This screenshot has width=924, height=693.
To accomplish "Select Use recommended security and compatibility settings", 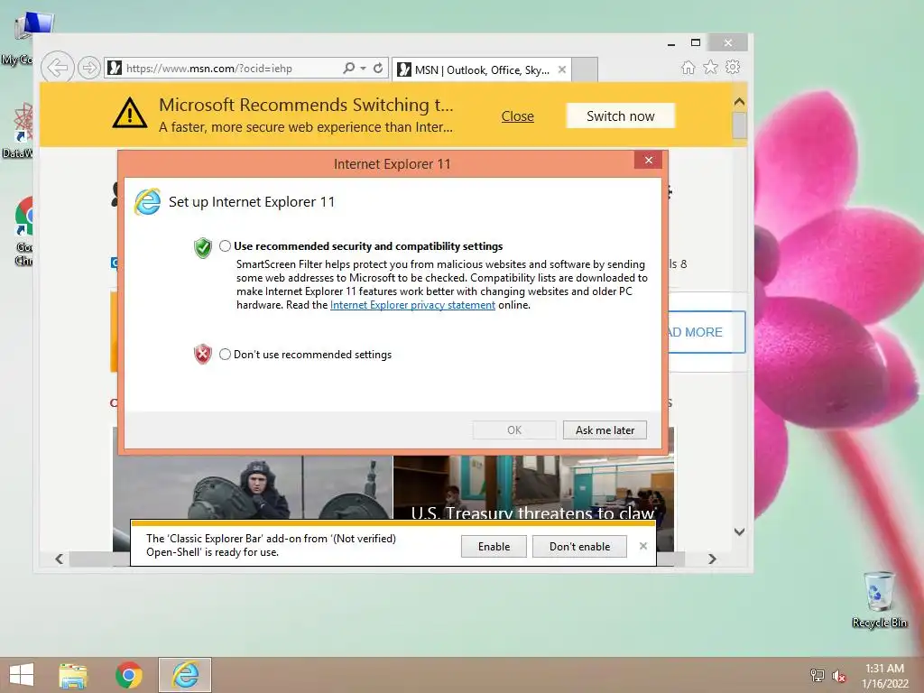I will pos(225,245).
